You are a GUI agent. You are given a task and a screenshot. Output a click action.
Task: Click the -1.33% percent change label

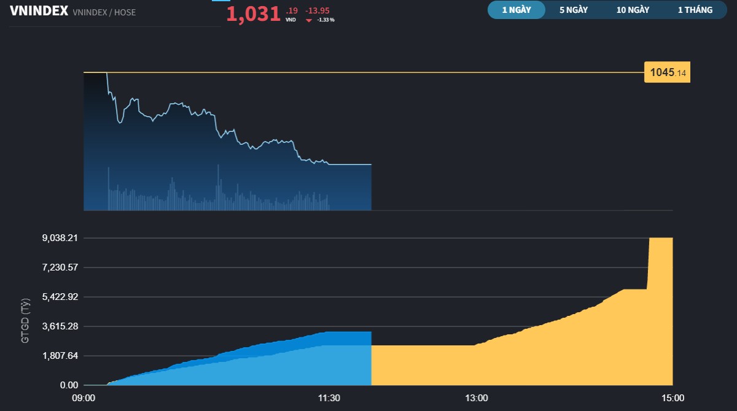[326, 20]
